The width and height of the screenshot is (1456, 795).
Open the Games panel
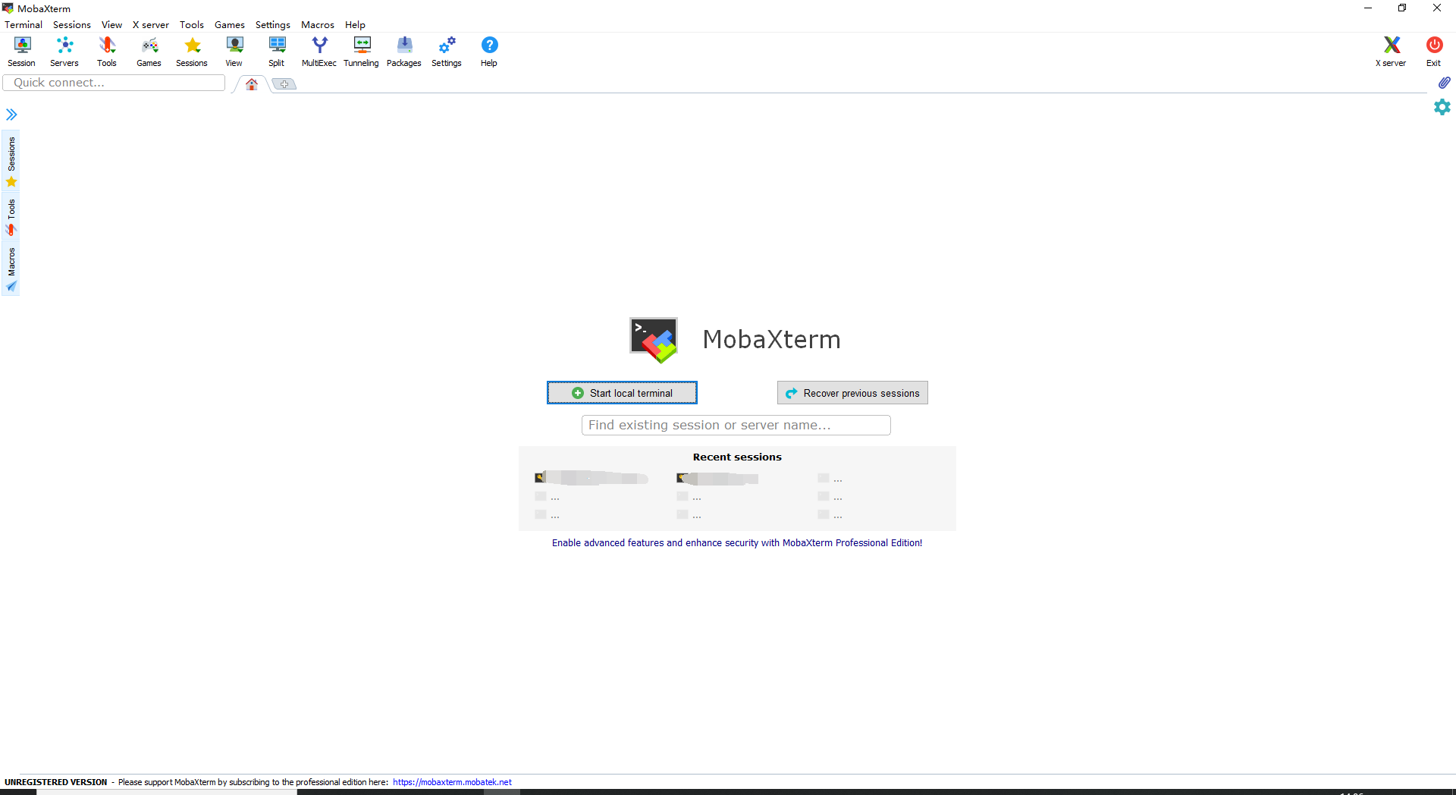pyautogui.click(x=149, y=51)
